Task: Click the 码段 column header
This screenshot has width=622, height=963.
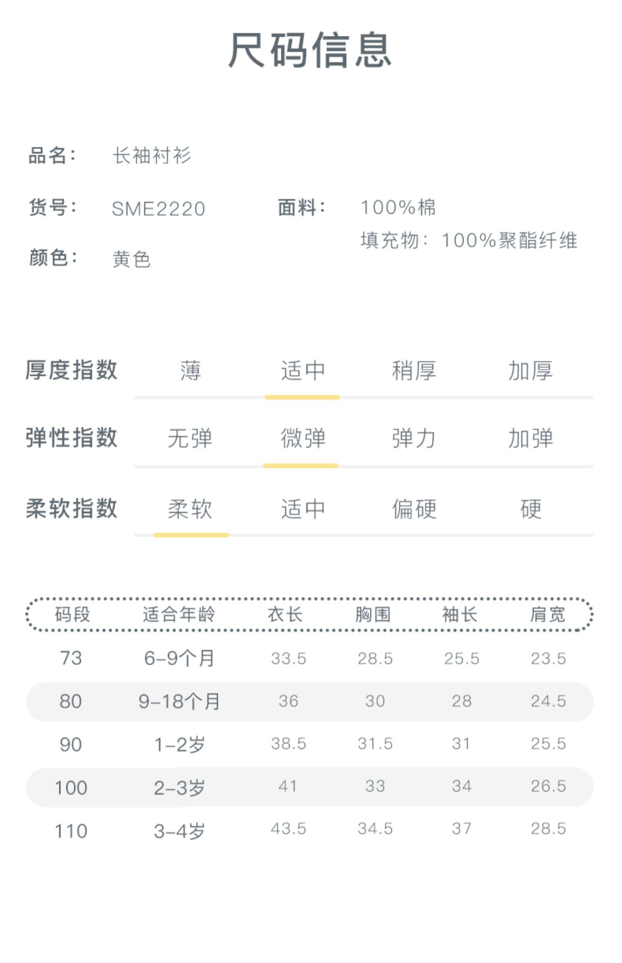Action: tap(73, 615)
